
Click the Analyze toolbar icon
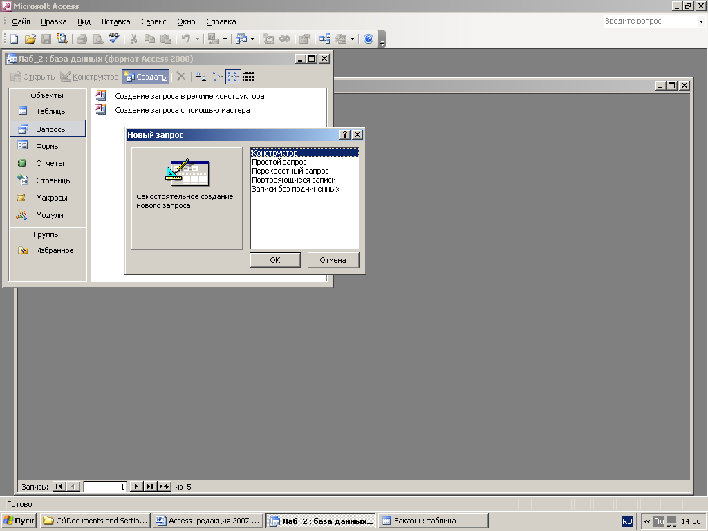pos(241,39)
